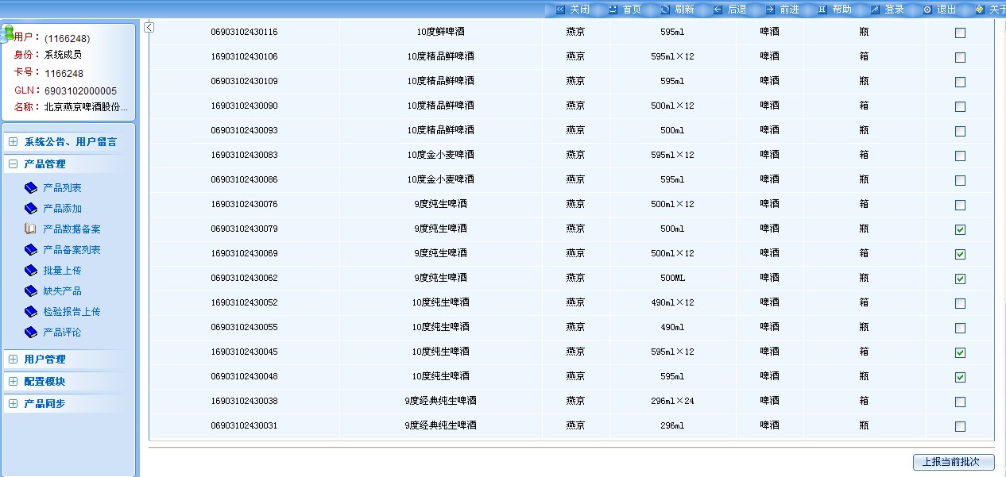1006x477 pixels.
Task: Collapse the 产品管理 section
Action: pyautogui.click(x=13, y=164)
